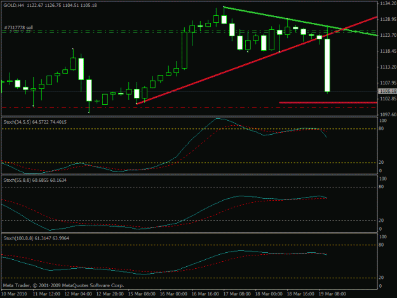Viewport: 397px width, 298px height.
Task: Click price scale value 1123.70
Action: pos(388,35)
